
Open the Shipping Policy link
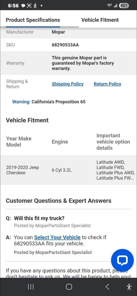coord(68,84)
